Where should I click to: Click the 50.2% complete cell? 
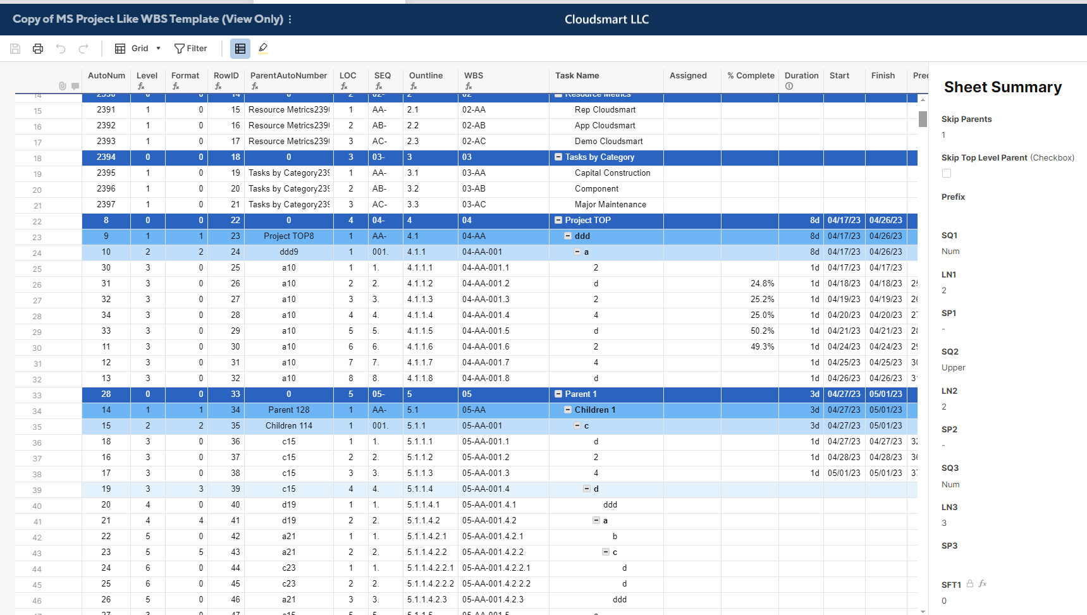[x=750, y=331]
